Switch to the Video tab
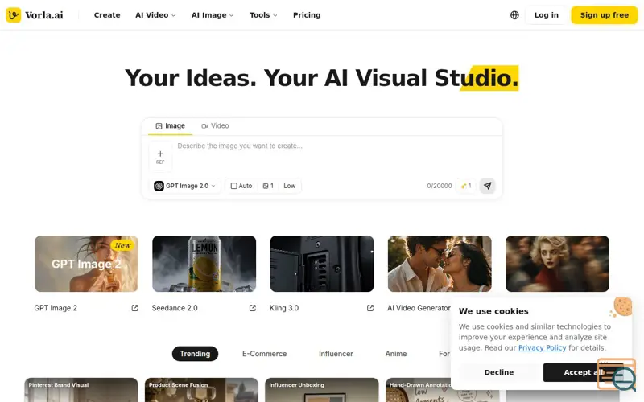The image size is (644, 402). point(215,126)
